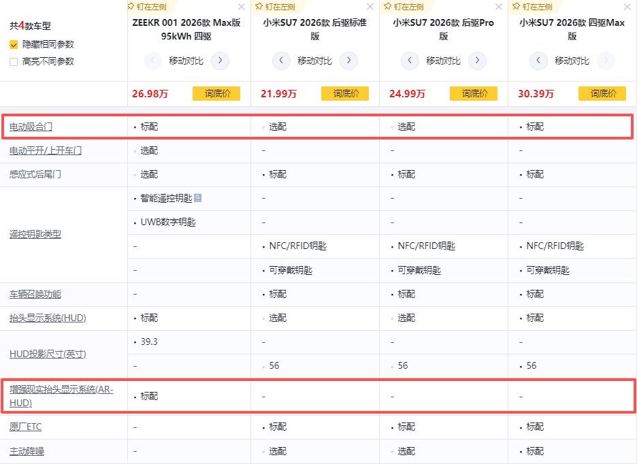Uncheck 隐藏相同参数 checkbox
This screenshot has height=464, width=637.
click(14, 44)
